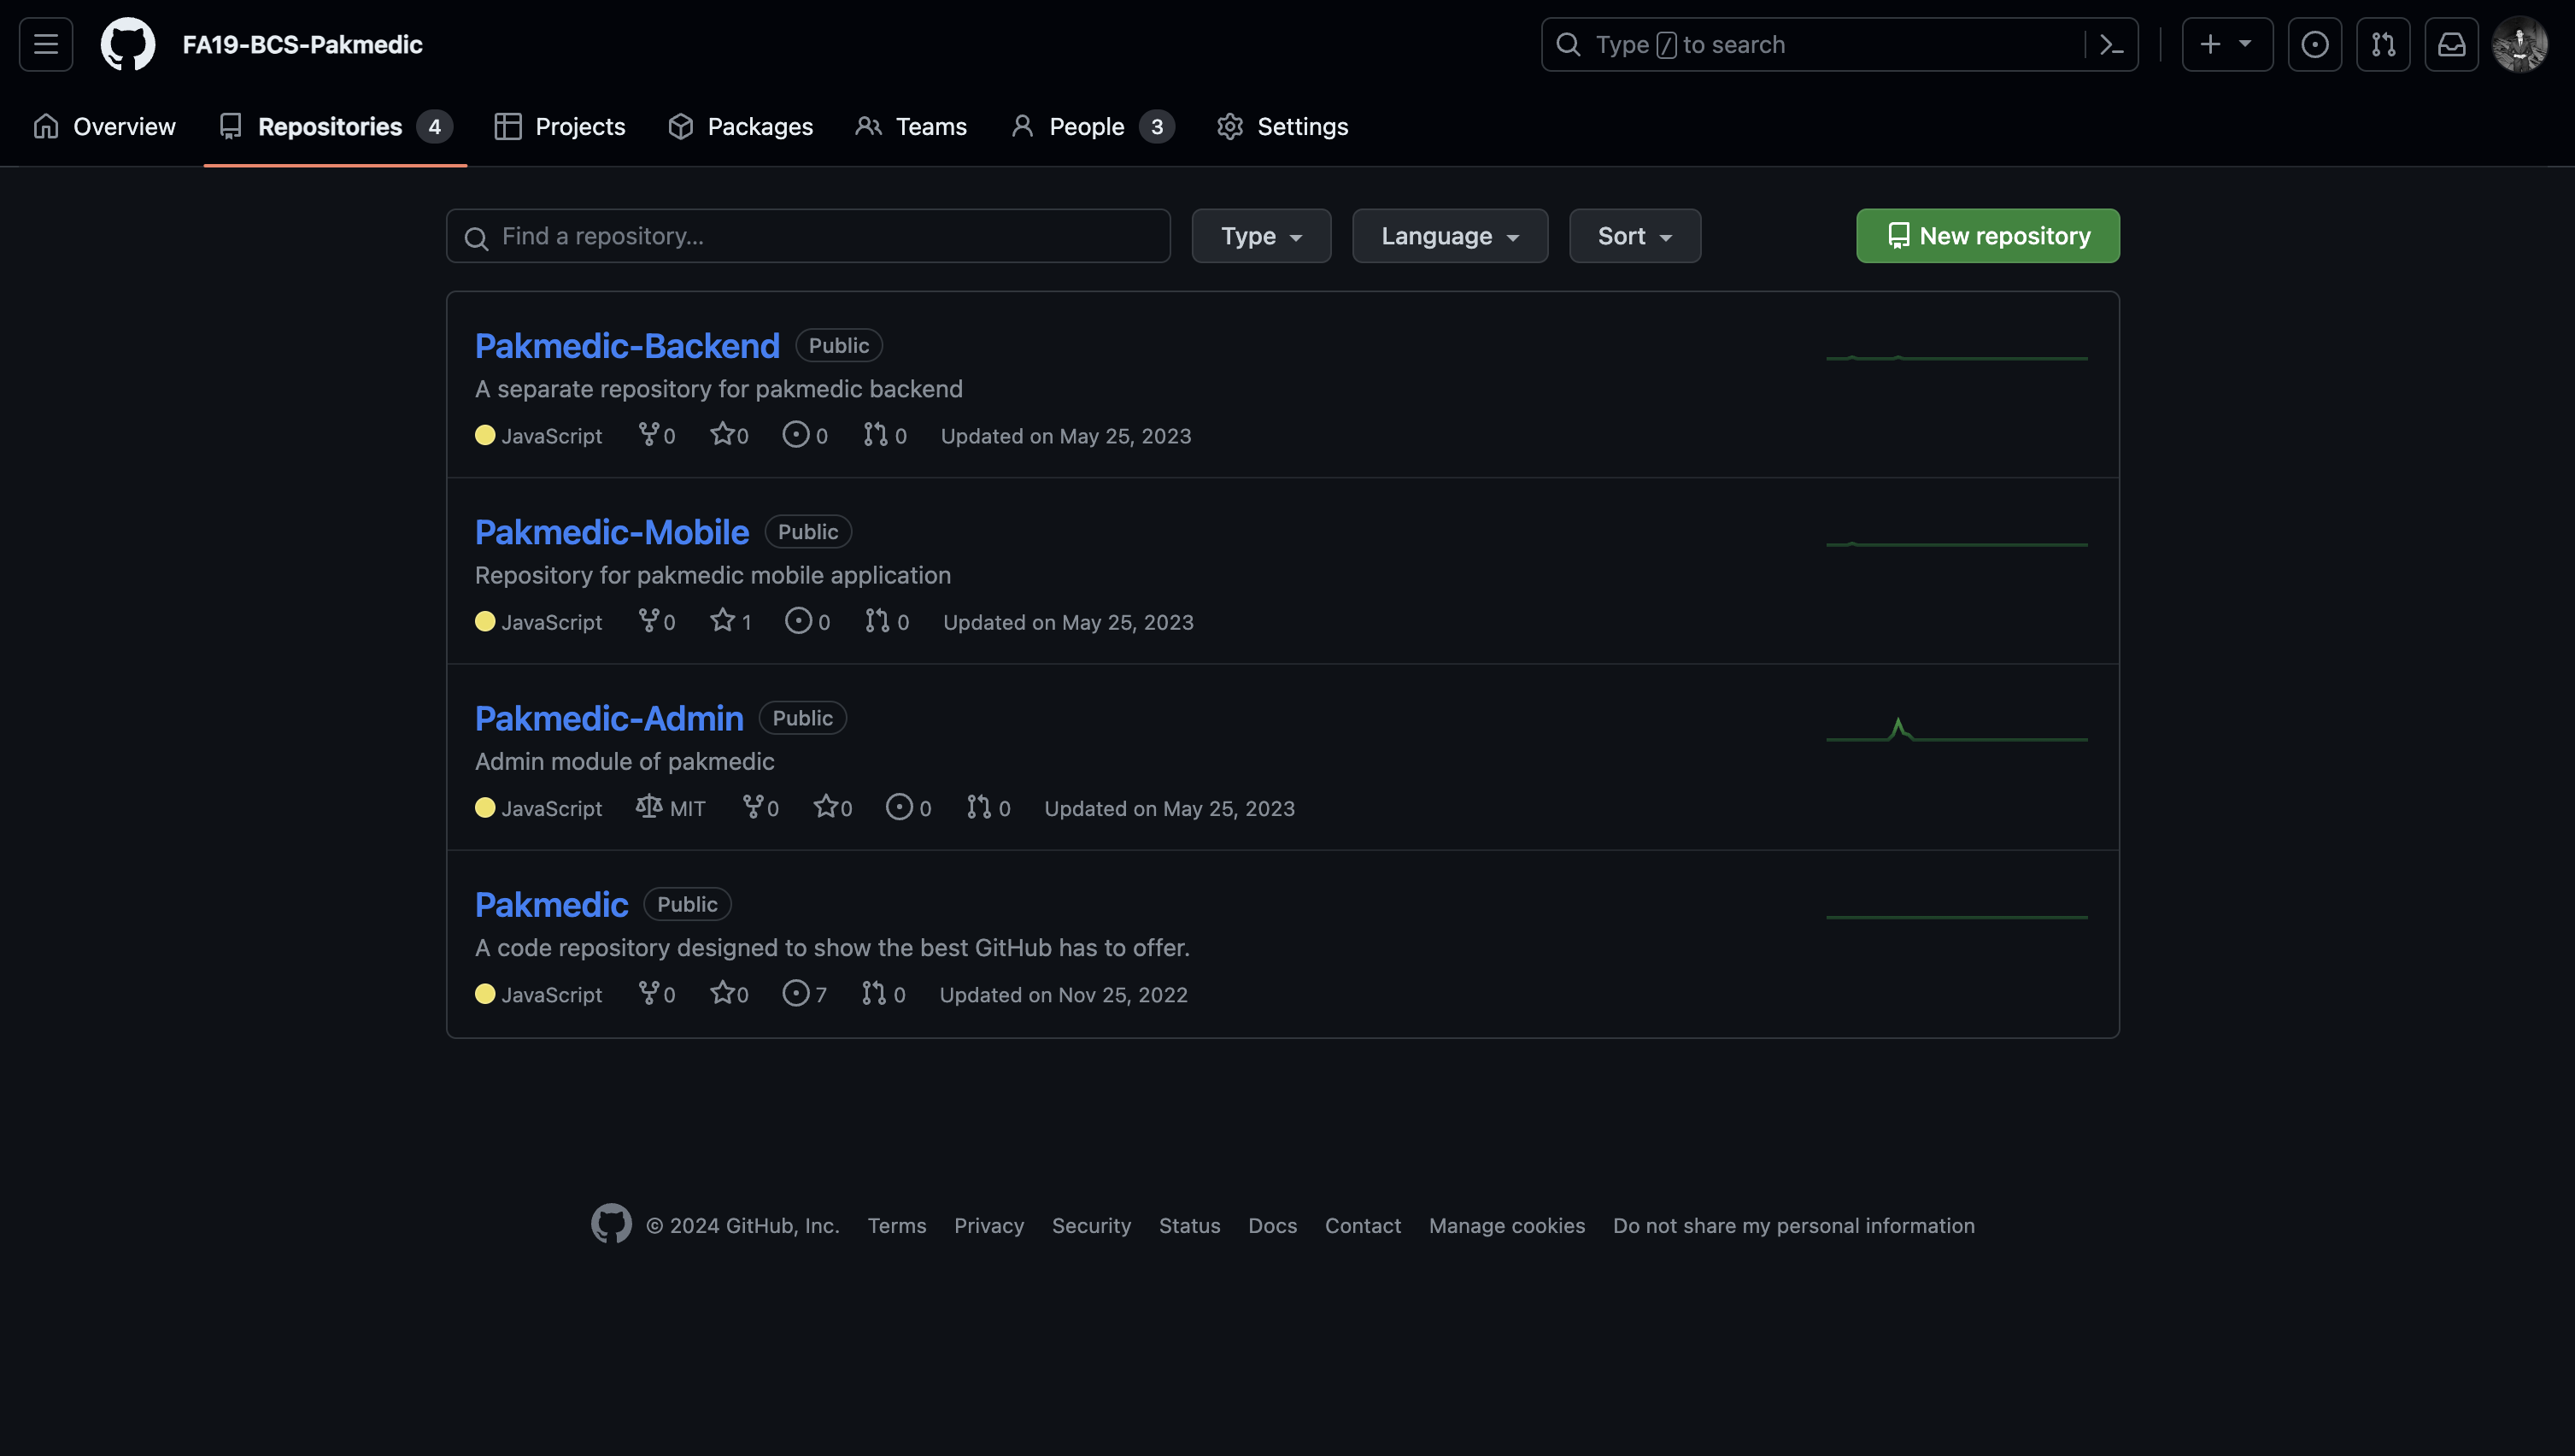The height and width of the screenshot is (1456, 2575).
Task: Open the Docs footer link
Action: coord(1272,1226)
